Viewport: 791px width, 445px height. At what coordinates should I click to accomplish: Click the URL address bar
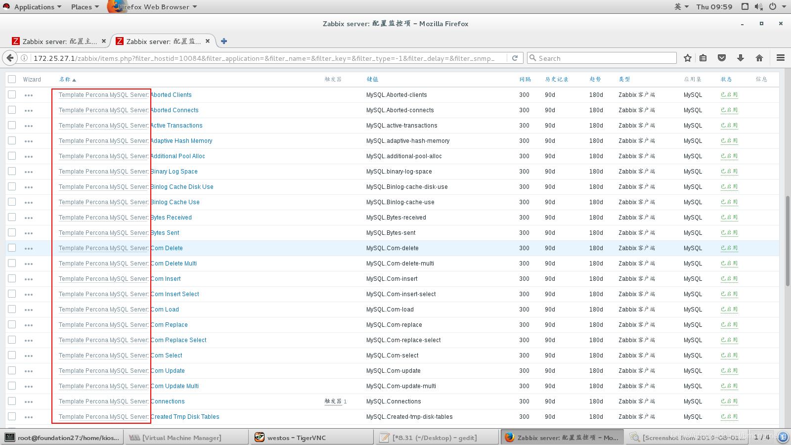269,58
